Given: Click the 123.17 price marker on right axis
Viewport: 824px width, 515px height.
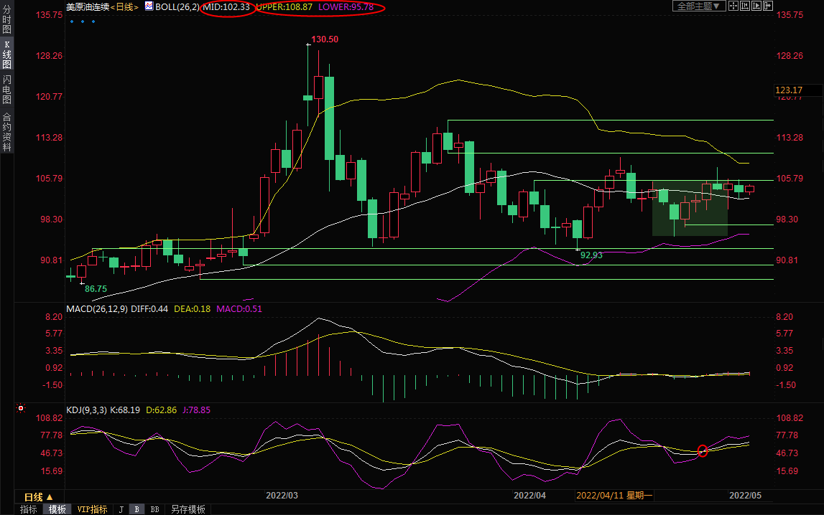Looking at the screenshot, I should click(x=789, y=90).
